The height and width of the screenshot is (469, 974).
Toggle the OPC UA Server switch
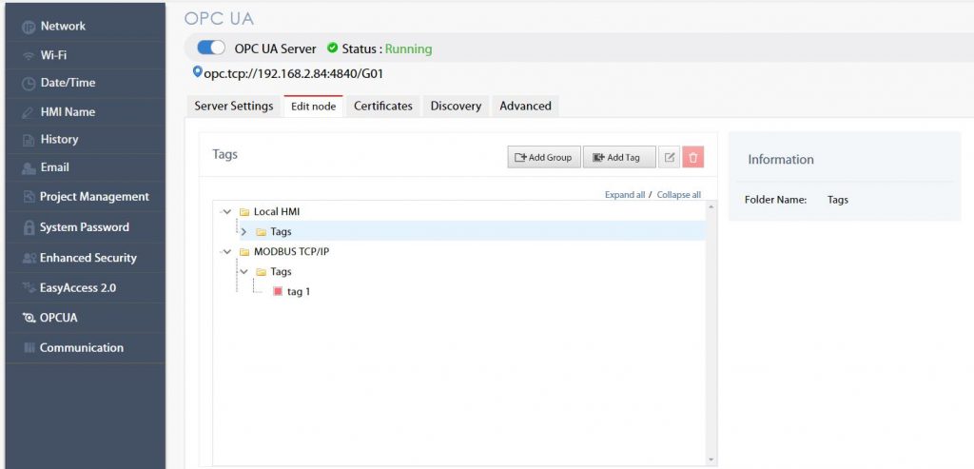(x=211, y=49)
